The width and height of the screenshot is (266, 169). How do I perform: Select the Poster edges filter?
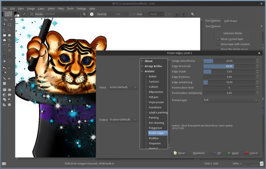tap(156, 133)
